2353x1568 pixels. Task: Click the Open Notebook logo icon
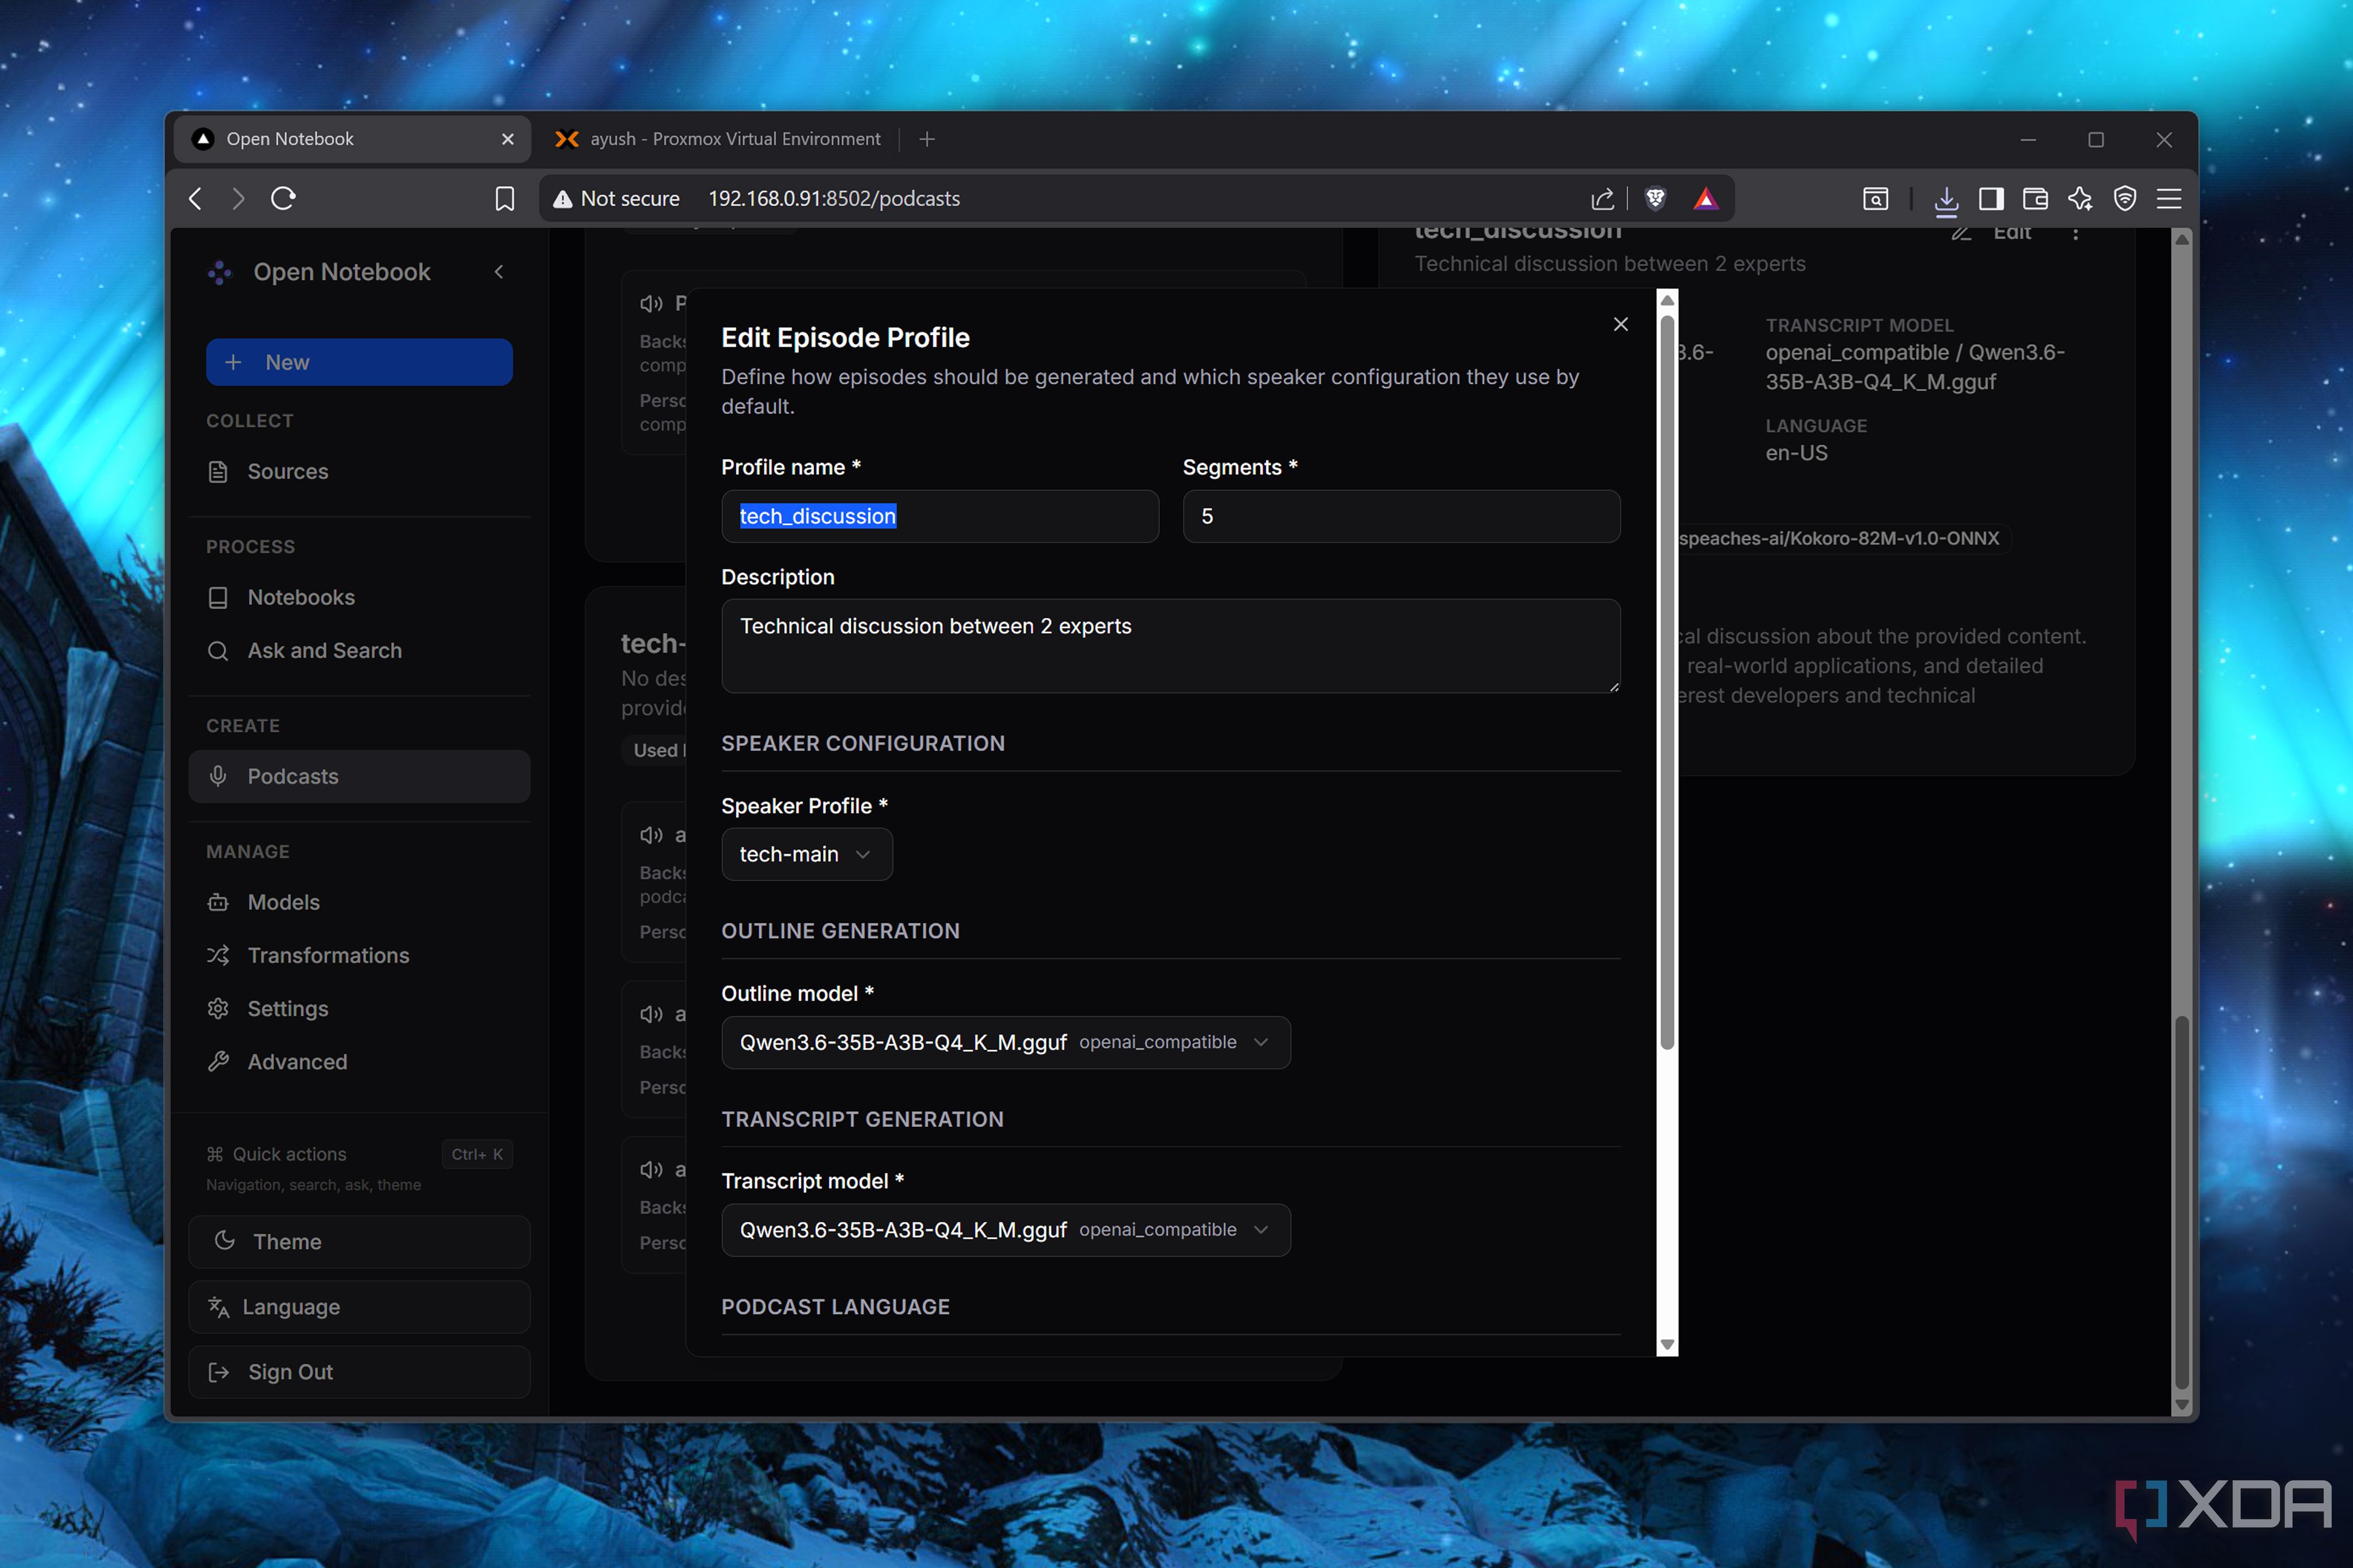[219, 272]
